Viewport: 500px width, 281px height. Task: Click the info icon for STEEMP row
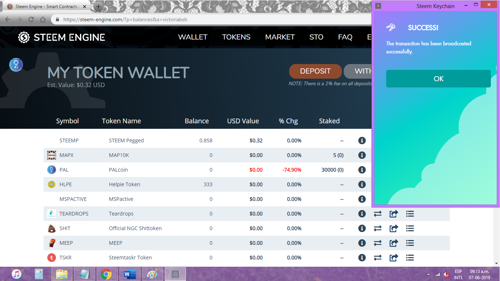[x=362, y=140]
